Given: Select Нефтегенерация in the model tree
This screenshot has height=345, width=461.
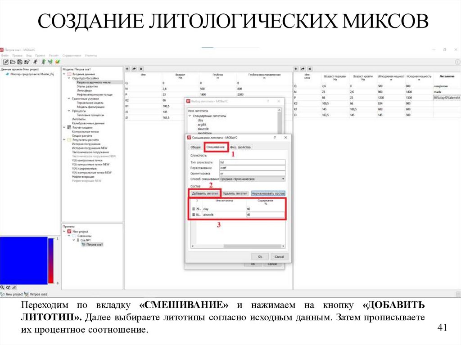Looking at the screenshot, I should click(x=83, y=177).
